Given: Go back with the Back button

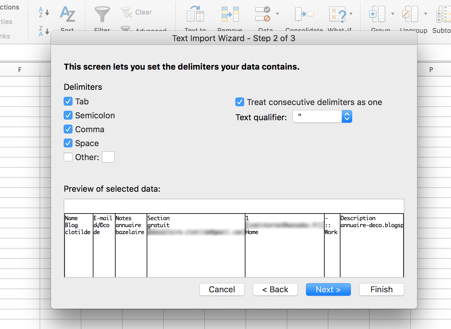Looking at the screenshot, I should (x=275, y=289).
